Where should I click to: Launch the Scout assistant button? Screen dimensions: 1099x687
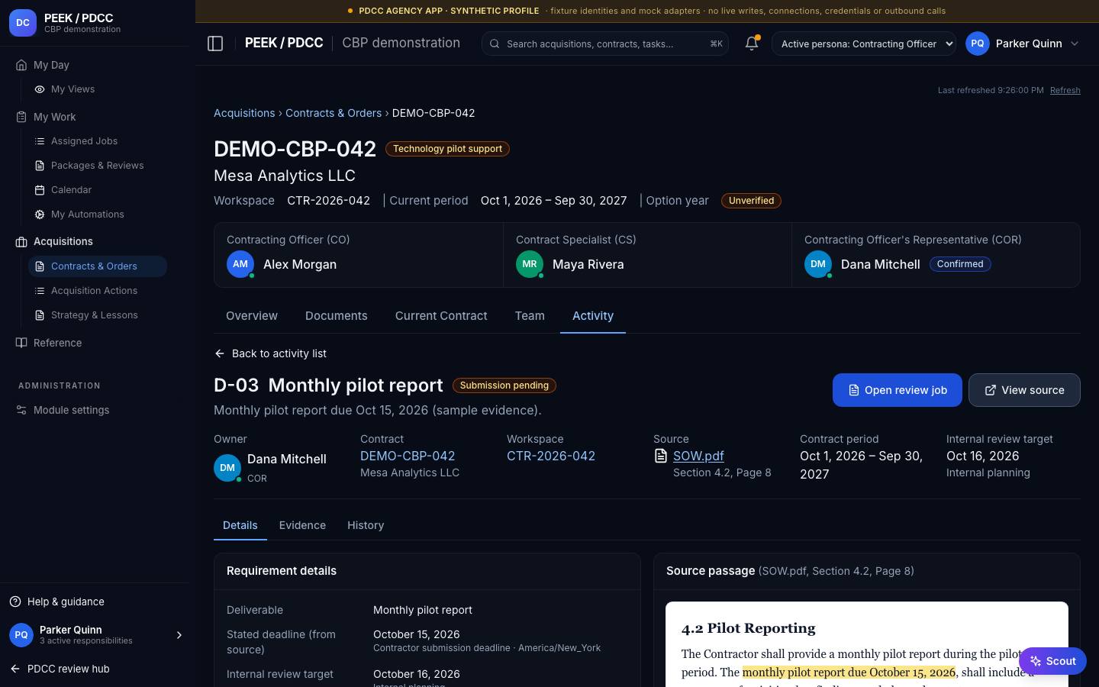tap(1052, 661)
